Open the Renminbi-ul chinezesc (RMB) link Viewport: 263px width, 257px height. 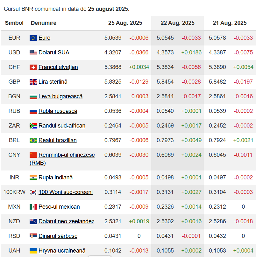click(x=62, y=159)
